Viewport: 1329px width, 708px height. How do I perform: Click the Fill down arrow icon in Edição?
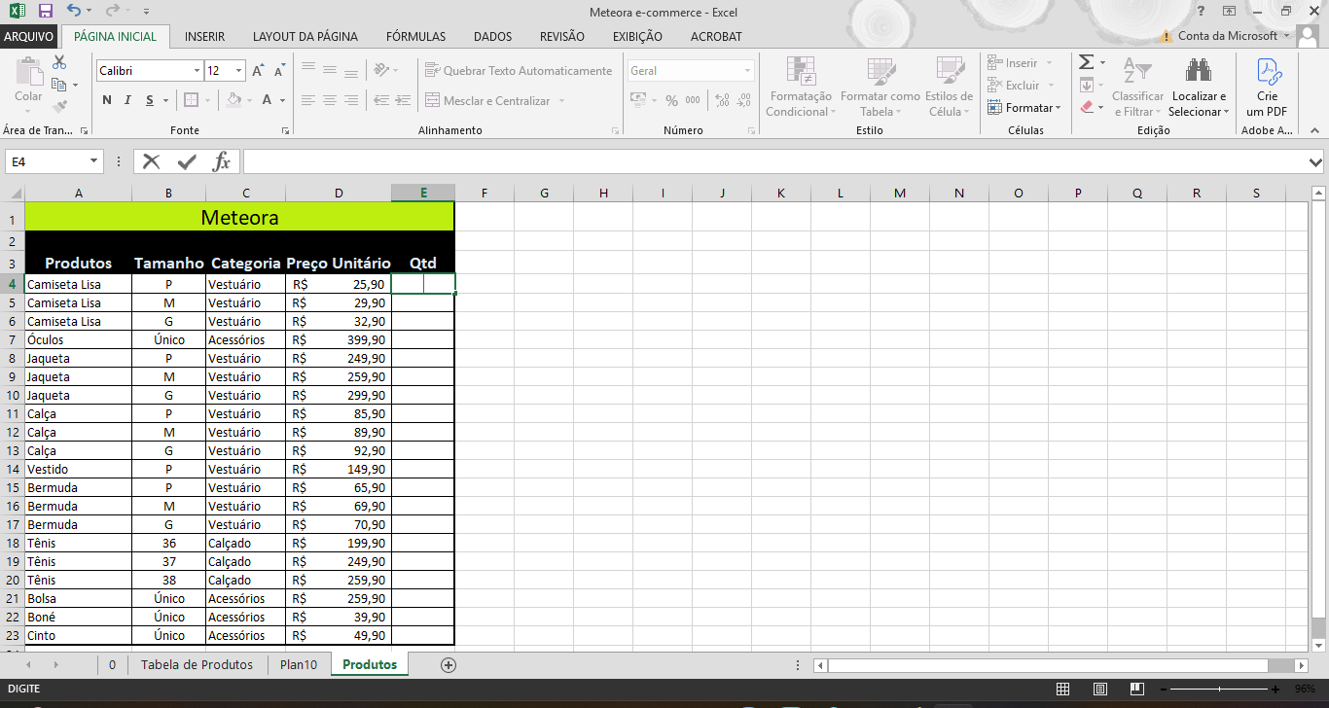pyautogui.click(x=1087, y=86)
